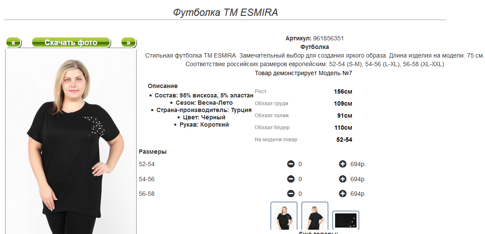Click the main product photo of model
The width and height of the screenshot is (485, 234).
pyautogui.click(x=71, y=142)
